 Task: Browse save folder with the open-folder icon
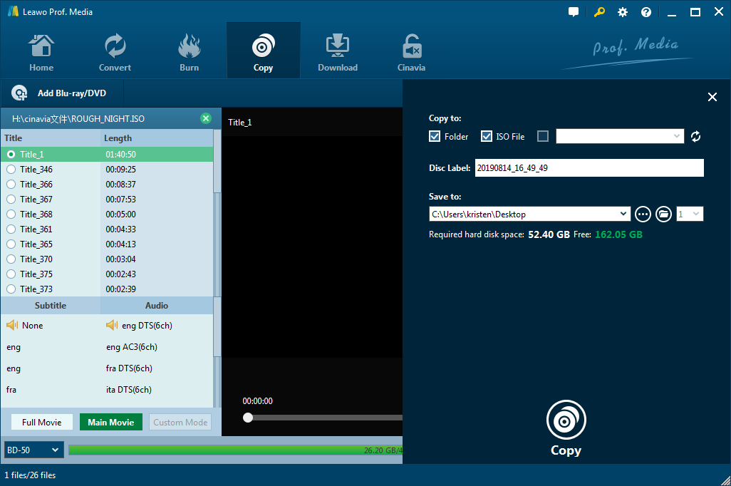click(663, 214)
